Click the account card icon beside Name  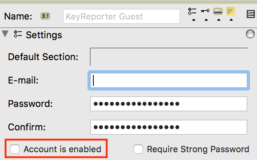tap(45, 16)
